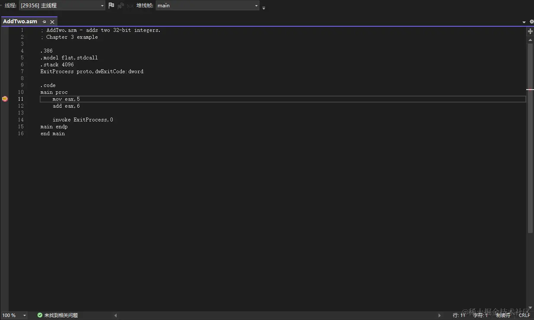Click the pin icon on the AddTwo.asm tab
This screenshot has height=320, width=534.
pos(44,21)
